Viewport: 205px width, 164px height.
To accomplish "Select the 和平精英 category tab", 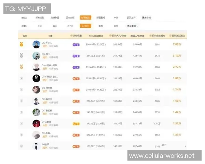I will pos(85,17).
